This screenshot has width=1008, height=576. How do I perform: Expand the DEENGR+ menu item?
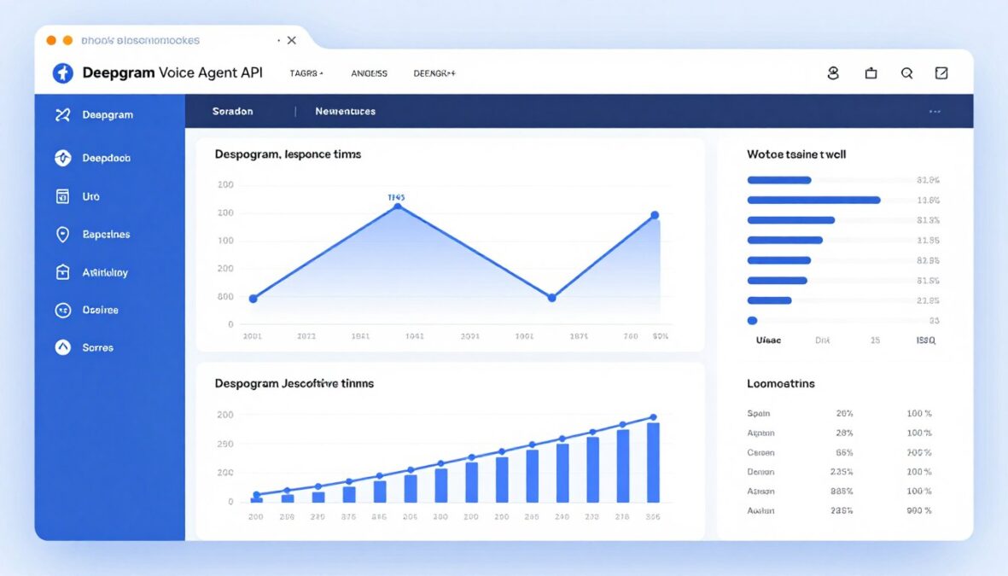click(434, 73)
